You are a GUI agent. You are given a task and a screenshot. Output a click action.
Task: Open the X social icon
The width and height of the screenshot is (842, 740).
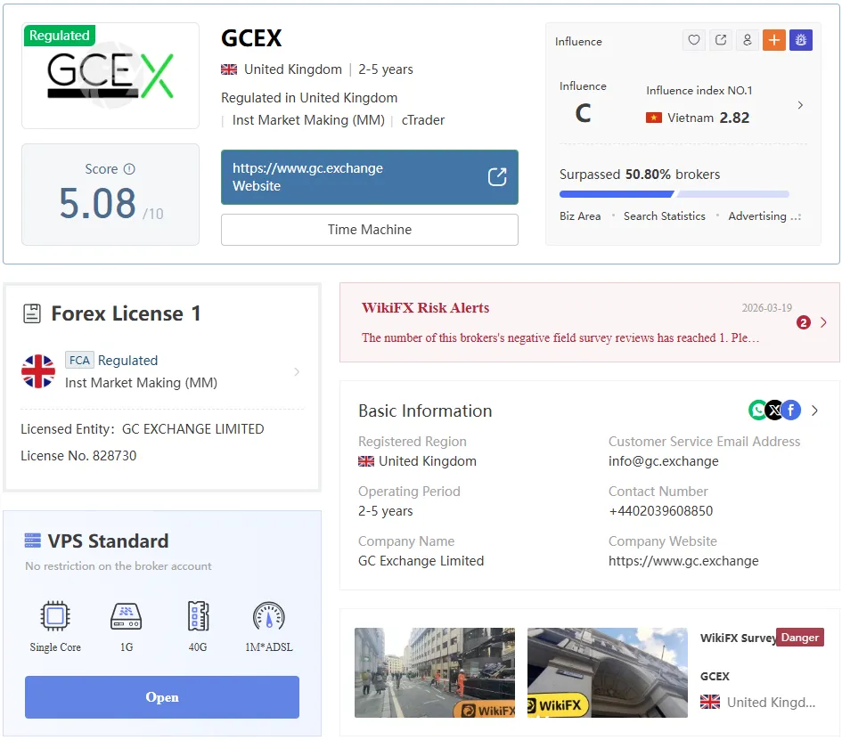pos(773,411)
